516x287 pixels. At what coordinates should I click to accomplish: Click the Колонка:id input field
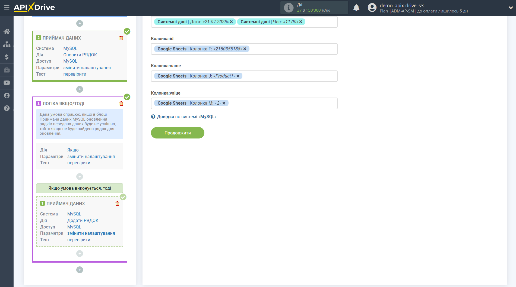(244, 49)
